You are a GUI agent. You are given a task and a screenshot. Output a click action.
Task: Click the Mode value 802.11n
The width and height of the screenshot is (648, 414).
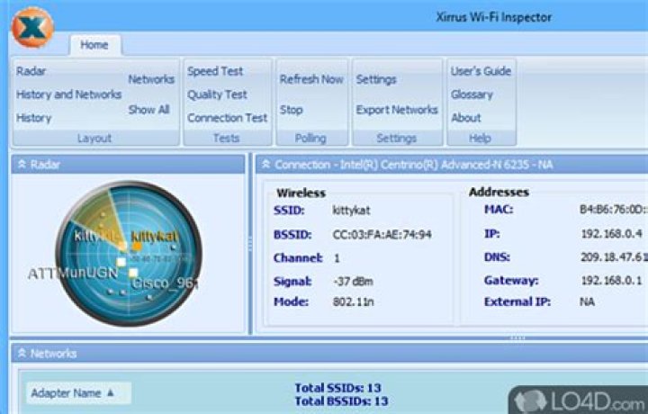(354, 301)
